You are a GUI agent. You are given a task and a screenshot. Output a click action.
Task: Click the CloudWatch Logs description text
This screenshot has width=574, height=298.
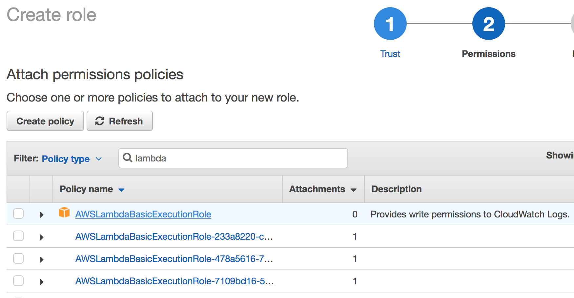[x=470, y=214]
